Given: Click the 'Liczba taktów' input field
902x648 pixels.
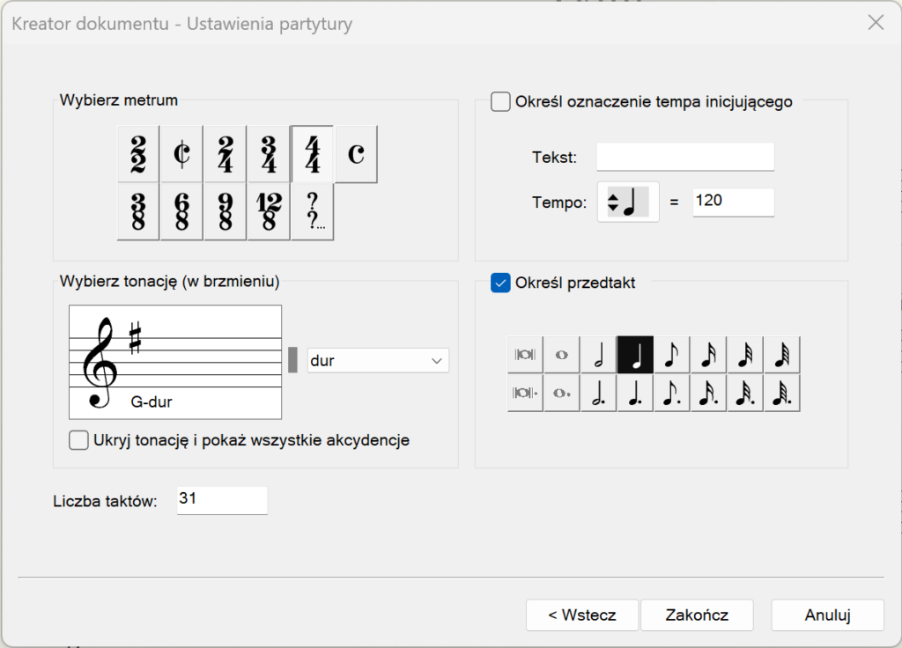Looking at the screenshot, I should (222, 500).
